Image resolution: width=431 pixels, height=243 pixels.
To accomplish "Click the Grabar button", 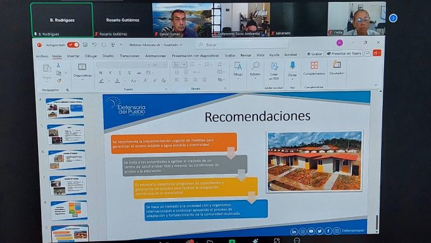I will click(314, 54).
